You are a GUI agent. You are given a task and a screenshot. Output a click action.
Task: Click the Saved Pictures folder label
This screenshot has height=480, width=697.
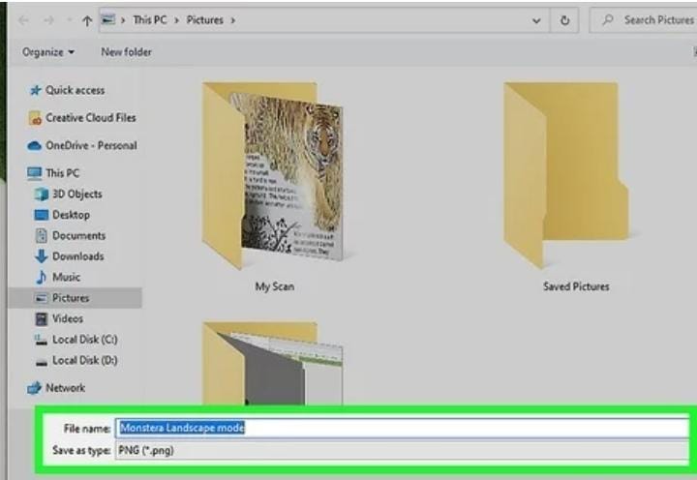pos(576,286)
